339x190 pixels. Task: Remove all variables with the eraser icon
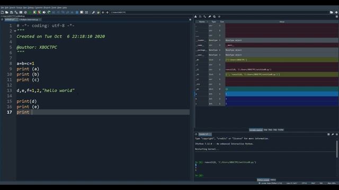coord(210,16)
